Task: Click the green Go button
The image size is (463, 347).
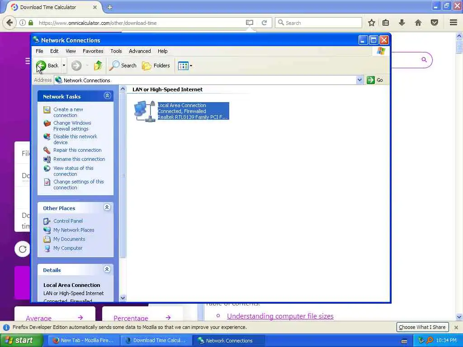Action: [375, 80]
